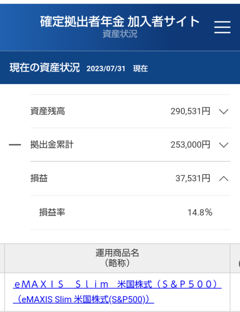
Task: Click the 14.8% profit rate value
Action: coord(200,212)
